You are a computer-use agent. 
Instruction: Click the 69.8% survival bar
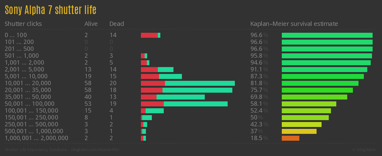(314, 97)
